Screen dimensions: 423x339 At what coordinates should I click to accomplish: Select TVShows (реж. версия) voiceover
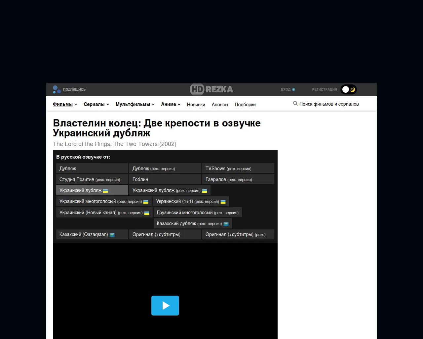coord(238,169)
